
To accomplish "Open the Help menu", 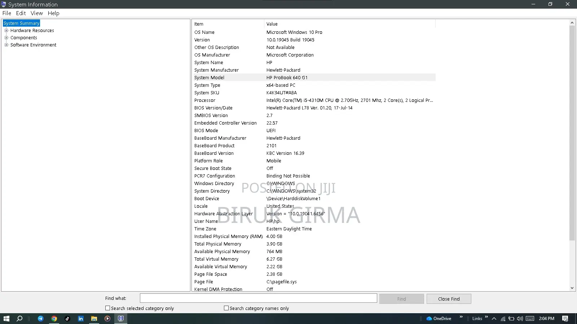I will tap(53, 13).
